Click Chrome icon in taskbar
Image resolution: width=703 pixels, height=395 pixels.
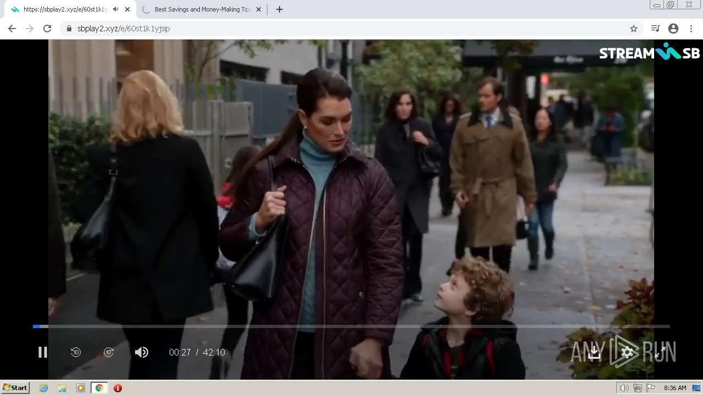[99, 388]
